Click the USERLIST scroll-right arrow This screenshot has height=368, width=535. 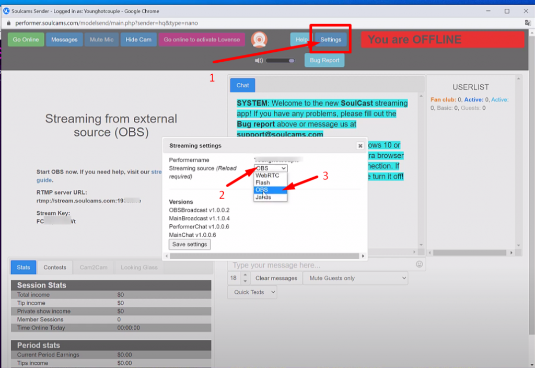click(511, 252)
